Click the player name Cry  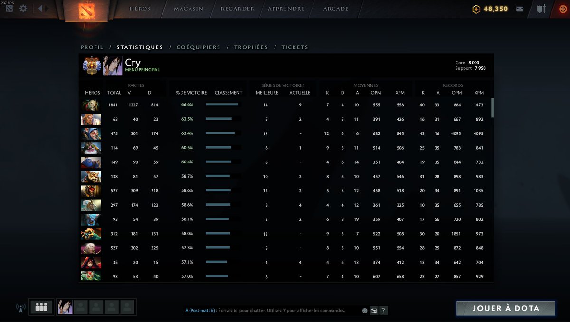pyautogui.click(x=133, y=62)
